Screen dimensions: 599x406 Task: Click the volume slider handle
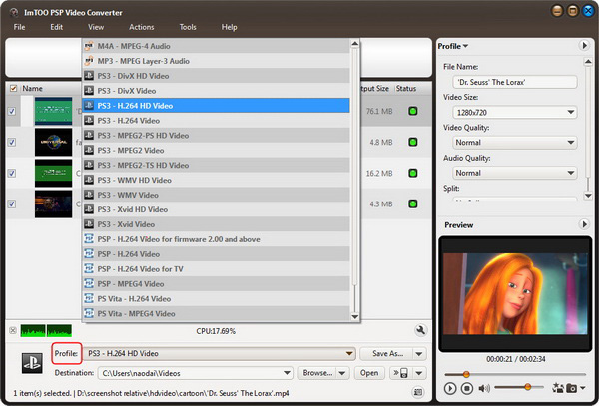pyautogui.click(x=527, y=387)
